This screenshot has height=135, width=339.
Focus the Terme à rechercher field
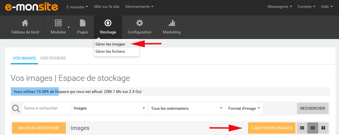point(46,108)
